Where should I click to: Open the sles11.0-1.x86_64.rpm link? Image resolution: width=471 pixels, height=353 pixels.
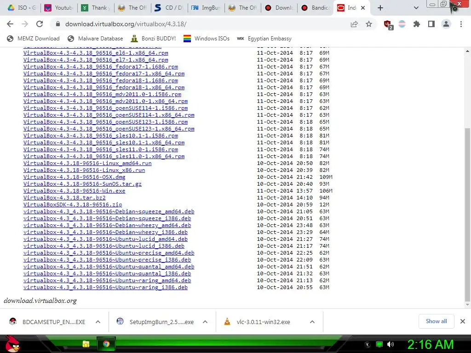pyautogui.click(x=104, y=157)
